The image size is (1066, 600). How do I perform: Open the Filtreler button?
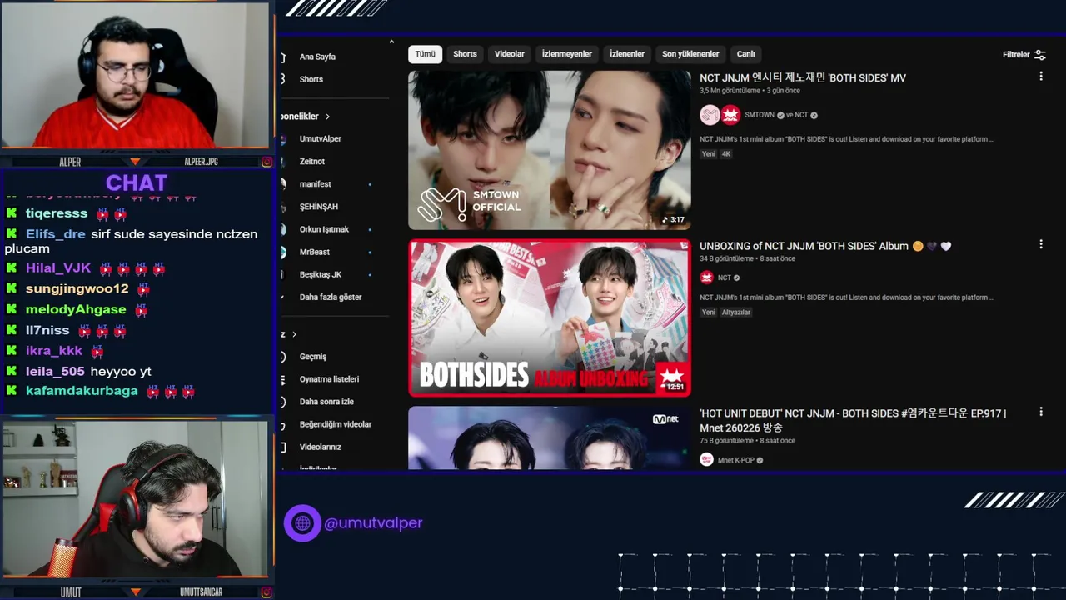click(1024, 55)
